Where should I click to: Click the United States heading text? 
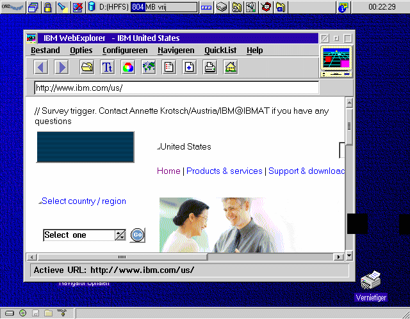(x=186, y=146)
